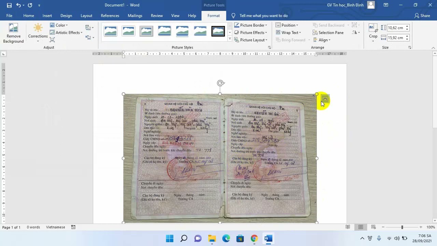The width and height of the screenshot is (437, 246).
Task: Click the zoom slider
Action: click(x=402, y=227)
